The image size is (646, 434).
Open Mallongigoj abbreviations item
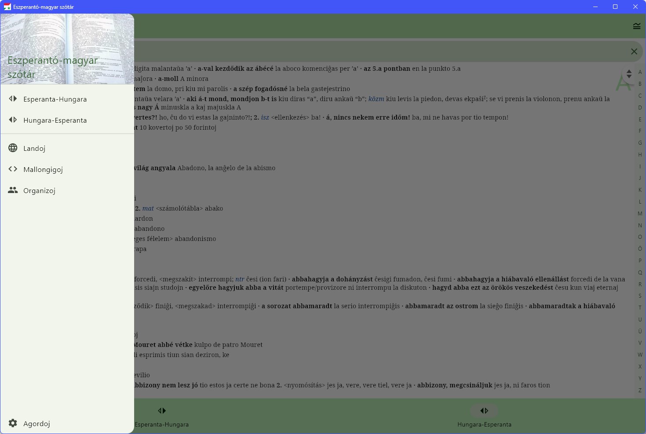(x=67, y=169)
